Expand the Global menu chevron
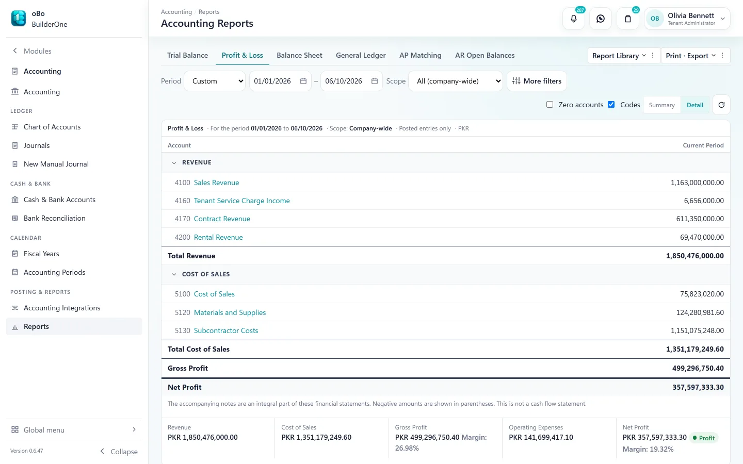The image size is (743, 464). pyautogui.click(x=134, y=429)
